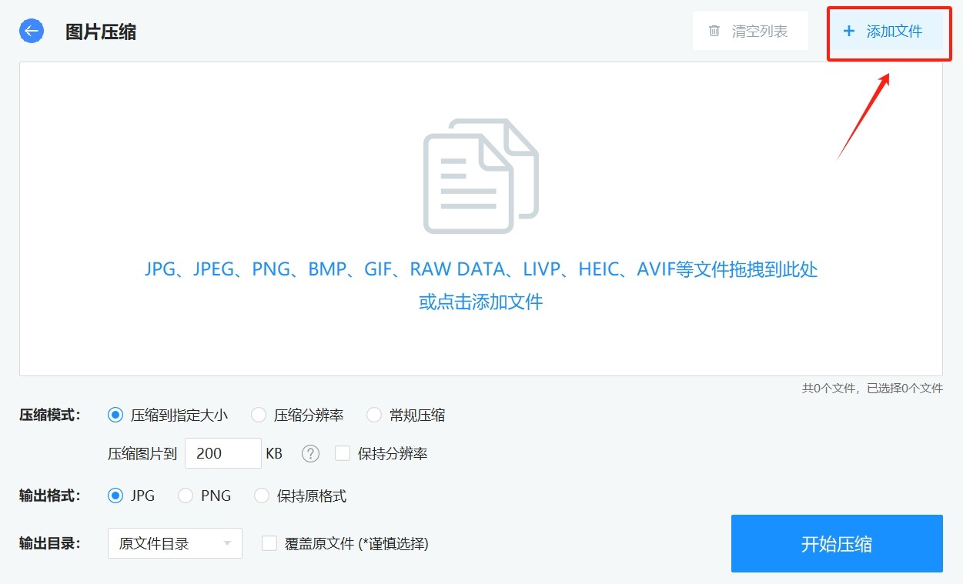The width and height of the screenshot is (963, 584).
Task: Select 压缩到指定大小 compression mode
Action: pos(115,415)
